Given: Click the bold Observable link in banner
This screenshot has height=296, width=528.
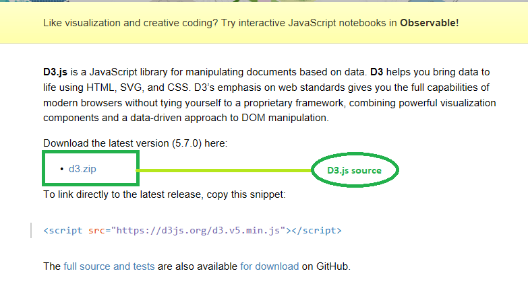Looking at the screenshot, I should pyautogui.click(x=428, y=22).
